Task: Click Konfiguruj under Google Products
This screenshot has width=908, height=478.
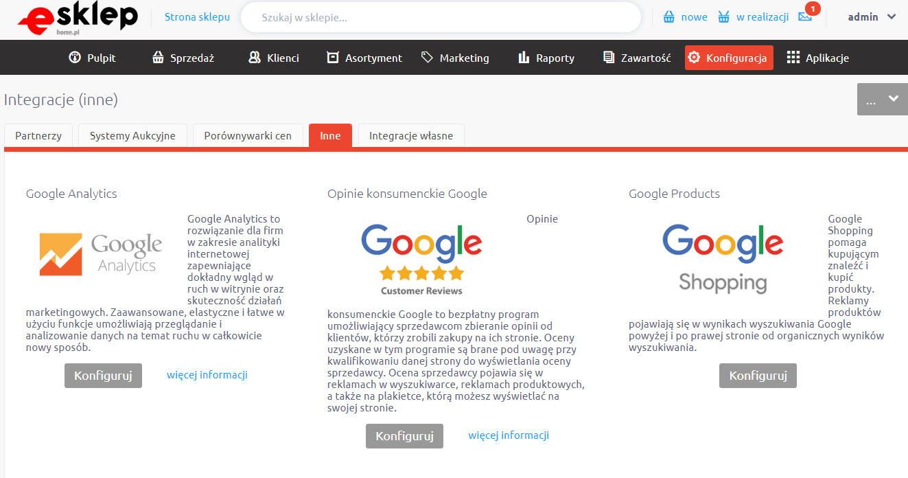Action: (758, 376)
